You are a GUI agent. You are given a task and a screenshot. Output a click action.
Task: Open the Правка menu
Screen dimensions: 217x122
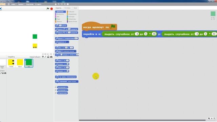click(x=21, y=4)
